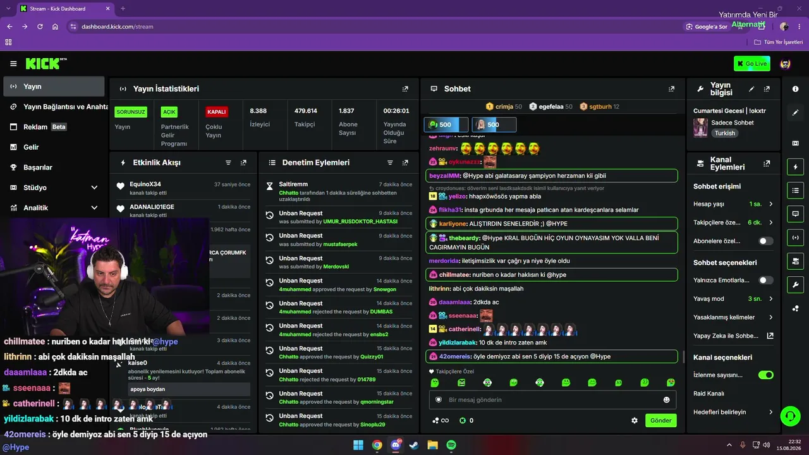Open File Explorer from the taskbar
Viewport: 809px width, 455px height.
click(432, 445)
